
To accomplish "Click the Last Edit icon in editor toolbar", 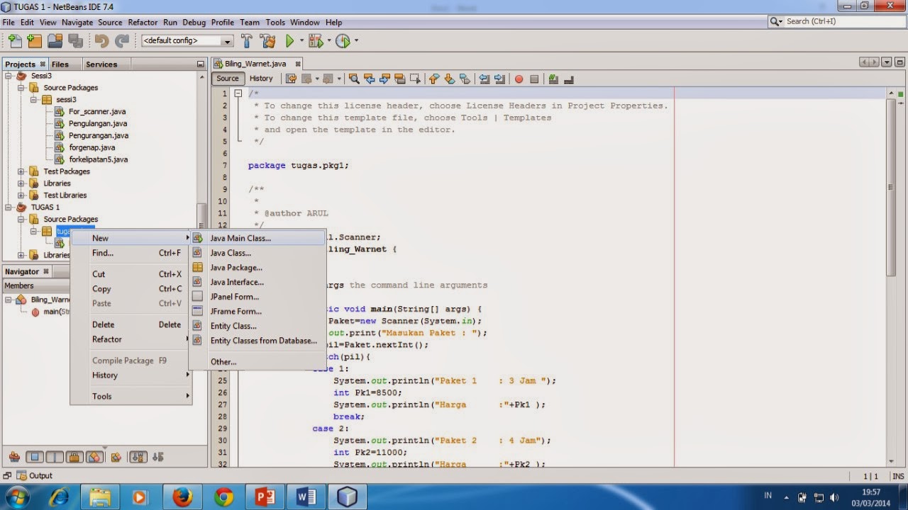I will tap(291, 79).
